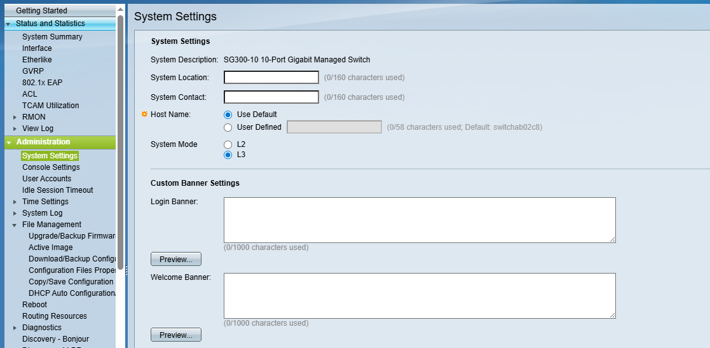The height and width of the screenshot is (348, 710).
Task: Collapse the Administration section arrow
Action: tap(8, 142)
